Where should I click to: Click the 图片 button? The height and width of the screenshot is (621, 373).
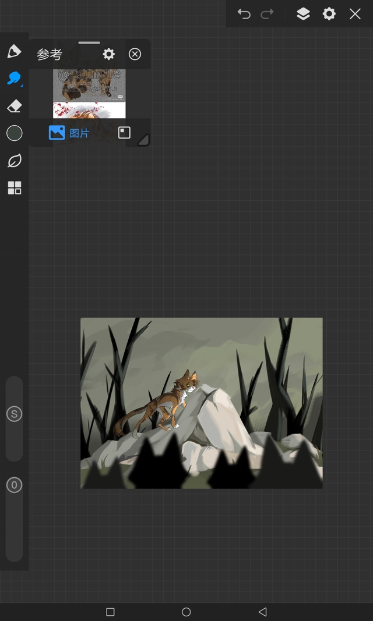pyautogui.click(x=69, y=133)
